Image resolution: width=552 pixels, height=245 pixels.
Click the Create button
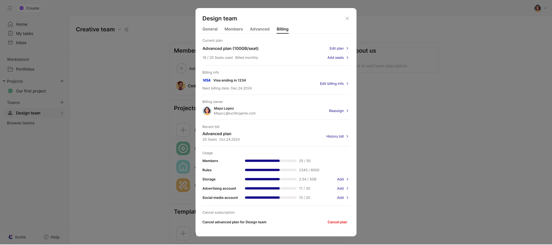29,8
